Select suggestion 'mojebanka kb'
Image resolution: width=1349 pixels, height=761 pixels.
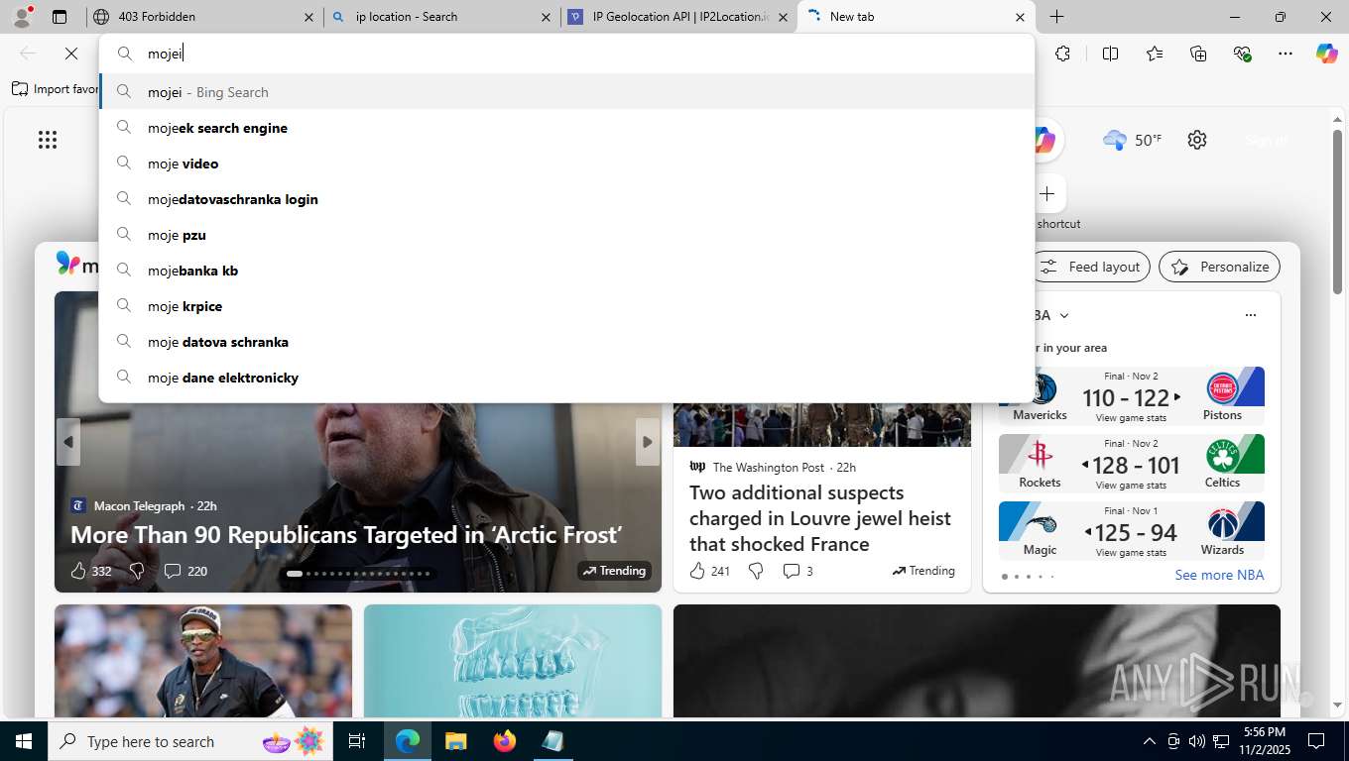[x=566, y=271]
